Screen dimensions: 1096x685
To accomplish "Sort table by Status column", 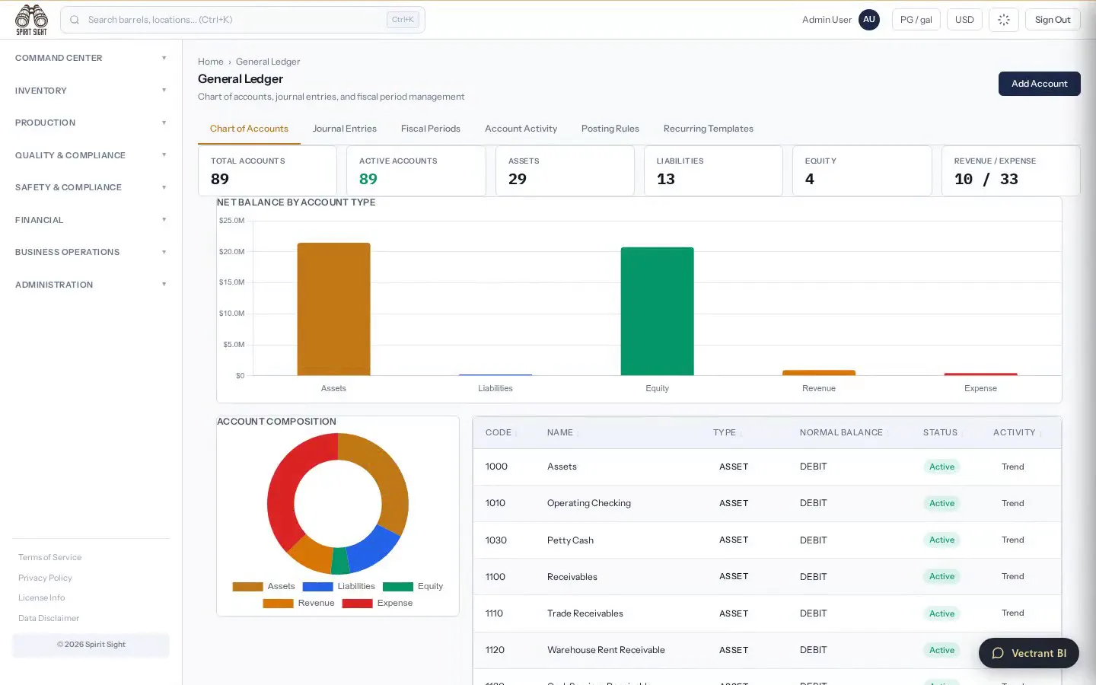I will (x=943, y=432).
